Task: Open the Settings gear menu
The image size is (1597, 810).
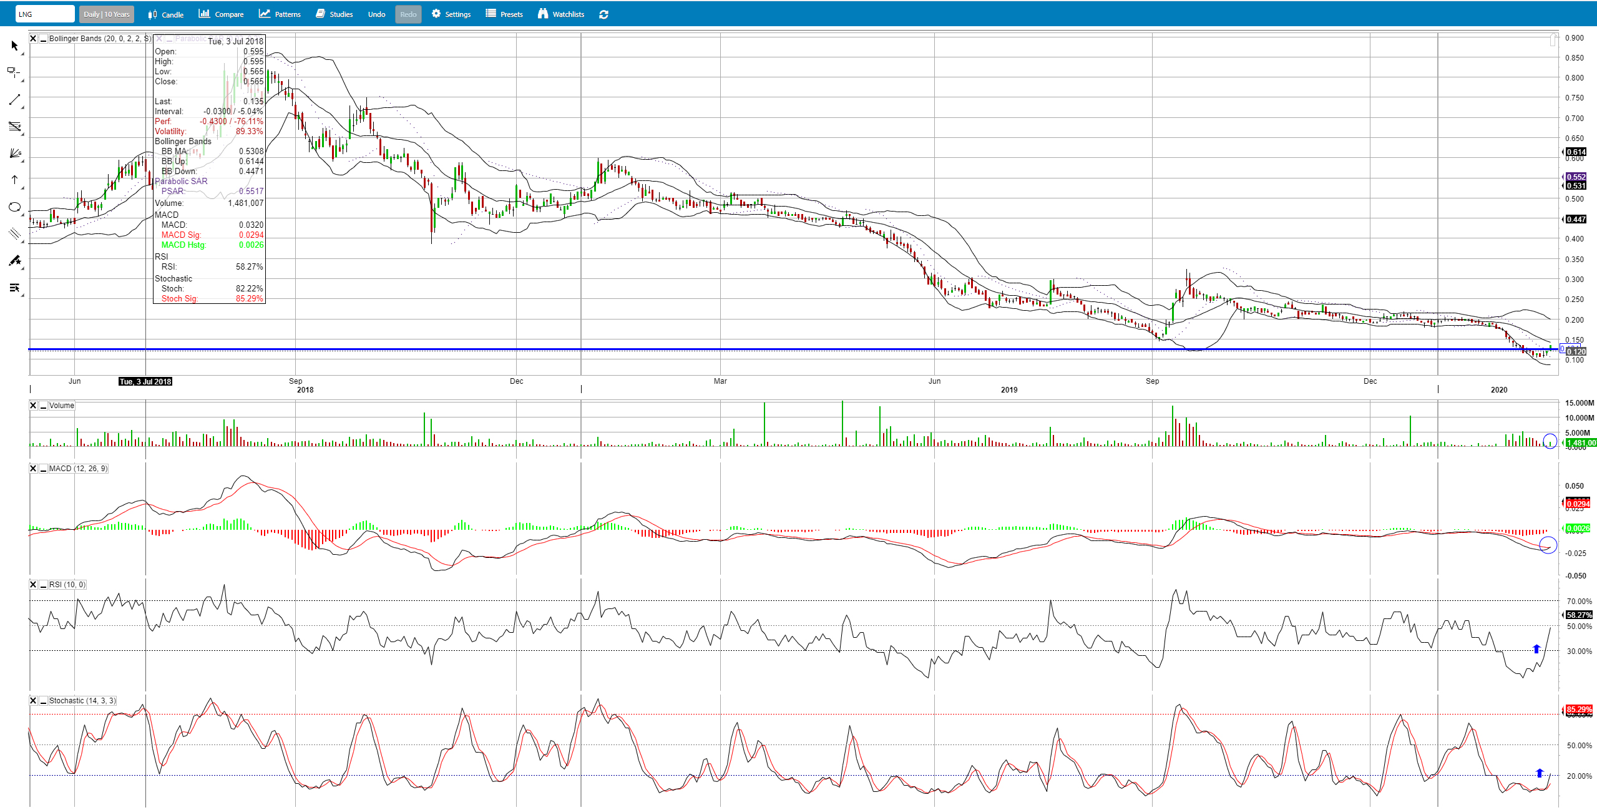Action: [x=451, y=14]
